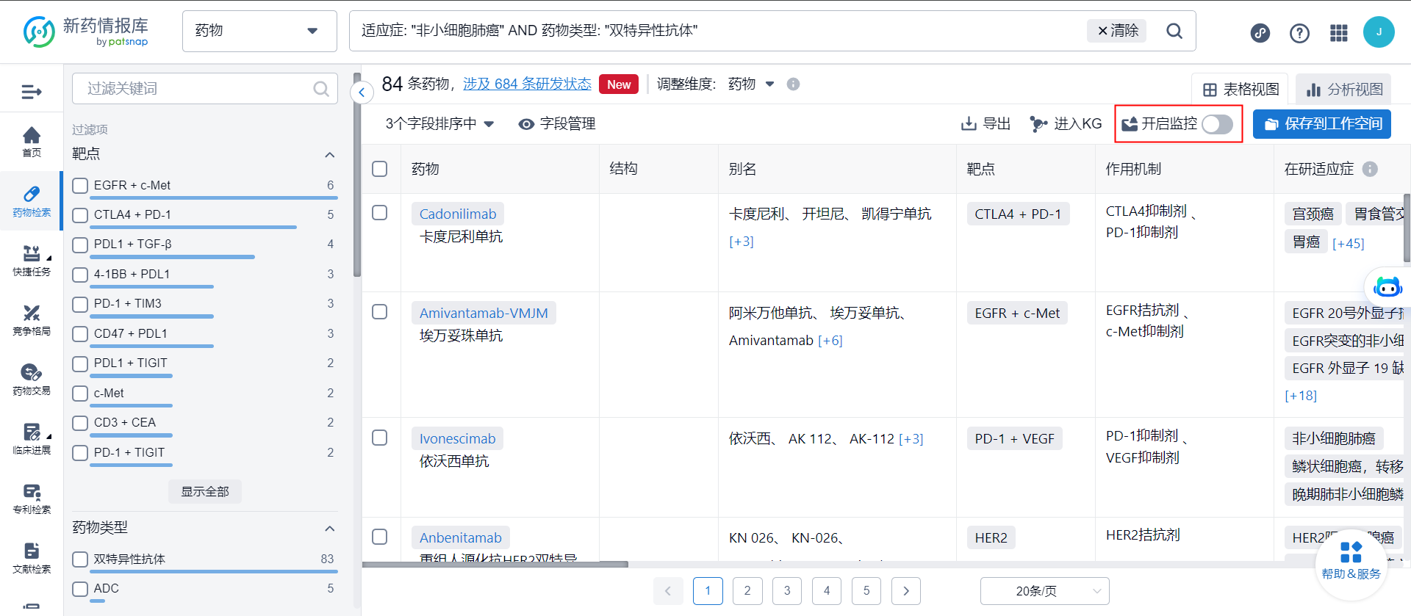Click the 在研适应症 info icon
1411x616 pixels.
point(1370,169)
